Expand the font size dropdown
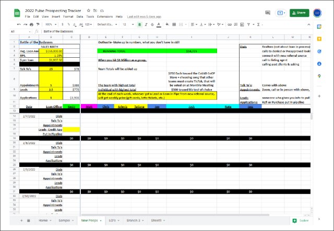Screen dimensions: 334x231 (x=126, y=24)
